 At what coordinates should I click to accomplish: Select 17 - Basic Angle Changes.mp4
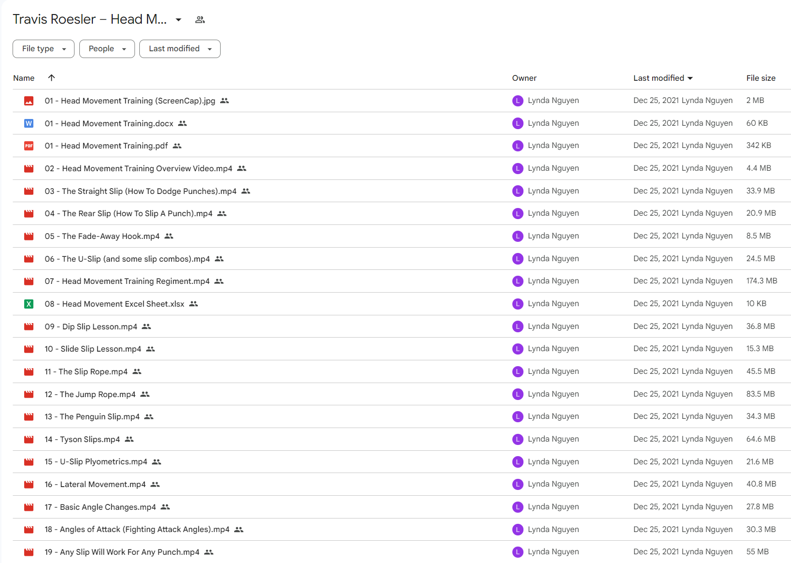100,507
